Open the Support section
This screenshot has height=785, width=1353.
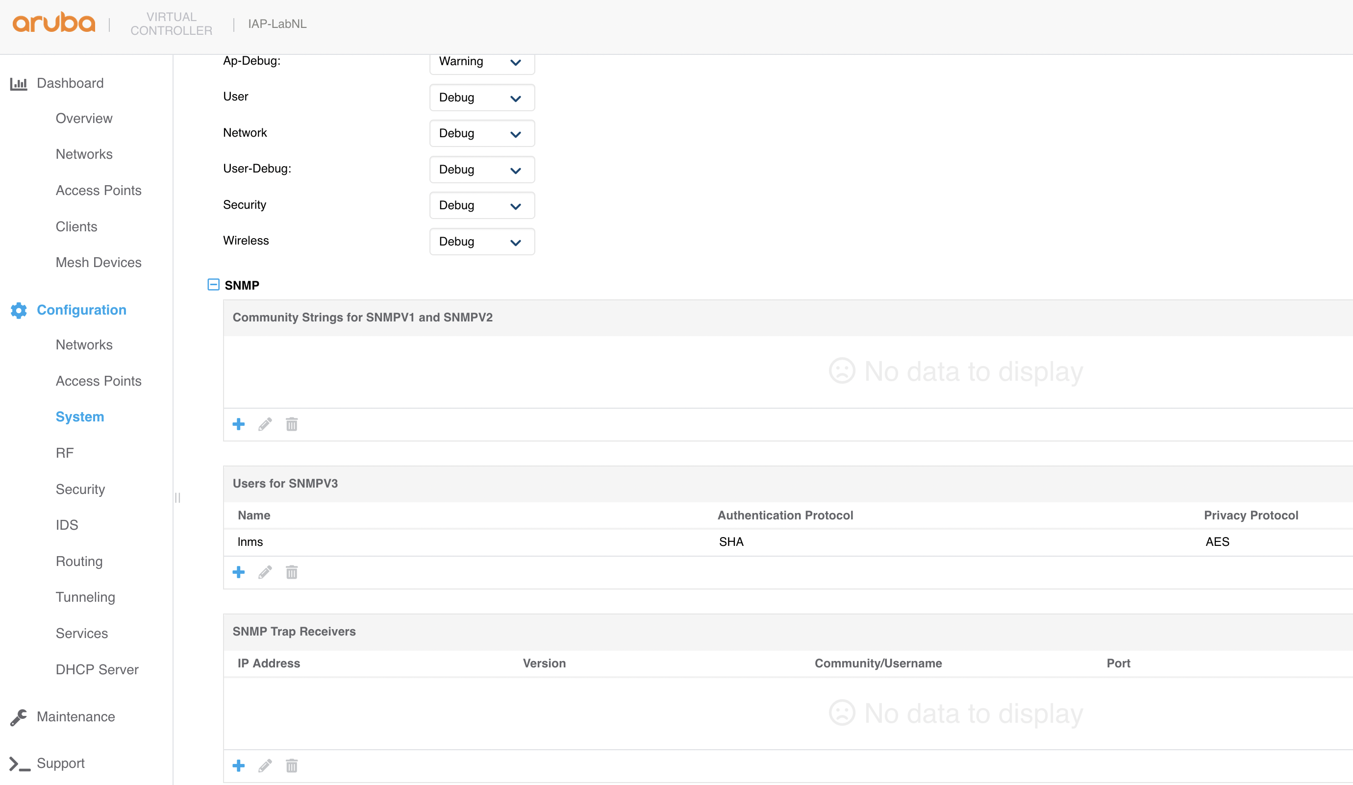(x=60, y=763)
